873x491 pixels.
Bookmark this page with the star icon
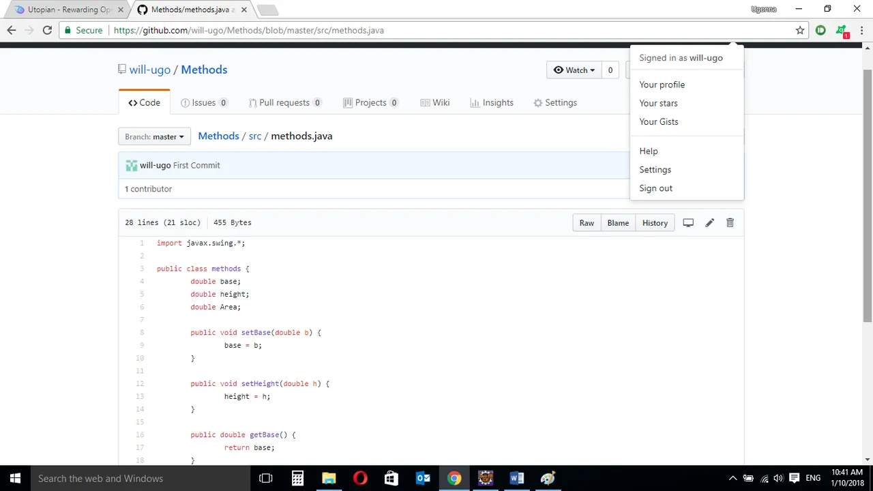pyautogui.click(x=800, y=30)
